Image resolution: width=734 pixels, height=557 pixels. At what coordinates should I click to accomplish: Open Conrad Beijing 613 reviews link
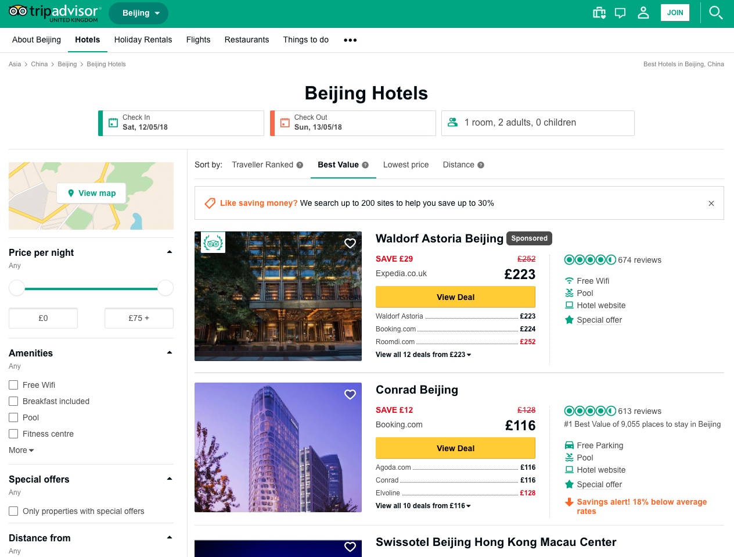(639, 411)
